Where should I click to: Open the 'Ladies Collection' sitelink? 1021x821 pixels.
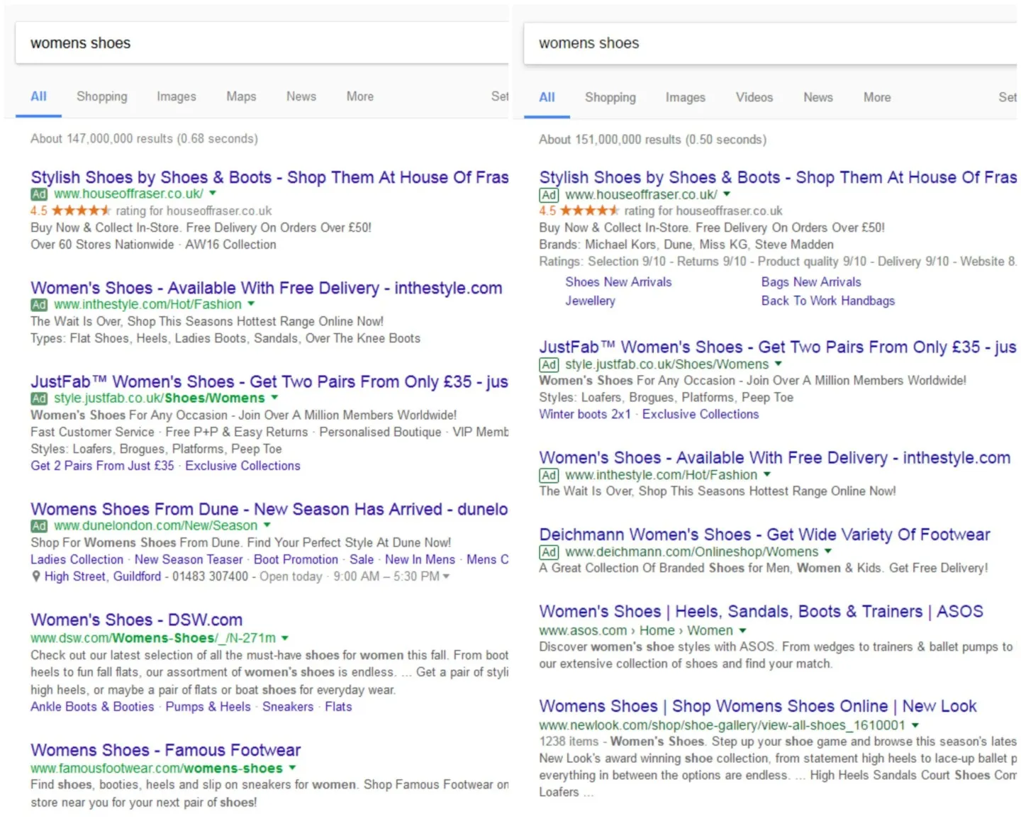[x=77, y=559]
